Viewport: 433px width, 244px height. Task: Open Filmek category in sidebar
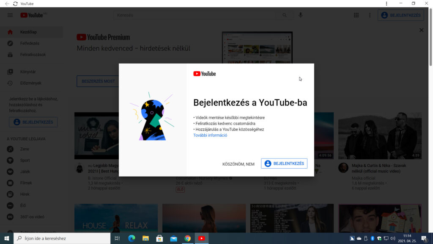31,183
